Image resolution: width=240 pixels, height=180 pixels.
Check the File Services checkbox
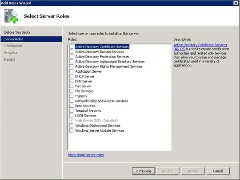tap(71, 91)
